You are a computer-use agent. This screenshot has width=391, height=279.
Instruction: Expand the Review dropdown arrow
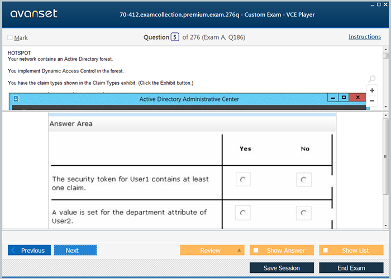click(x=239, y=250)
